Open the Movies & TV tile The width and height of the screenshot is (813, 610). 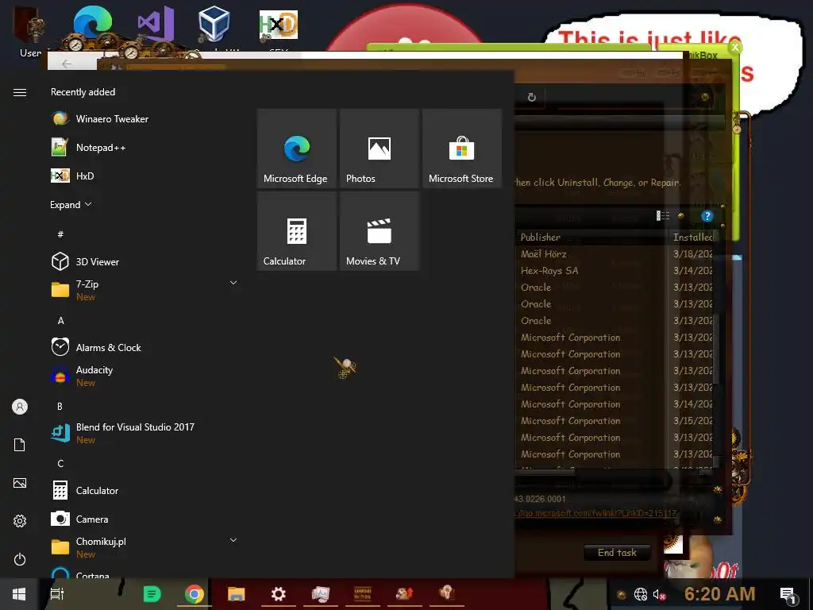tap(380, 231)
